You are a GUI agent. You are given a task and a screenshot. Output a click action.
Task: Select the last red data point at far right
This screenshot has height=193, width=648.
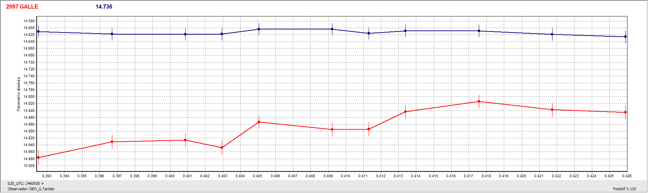[625, 112]
